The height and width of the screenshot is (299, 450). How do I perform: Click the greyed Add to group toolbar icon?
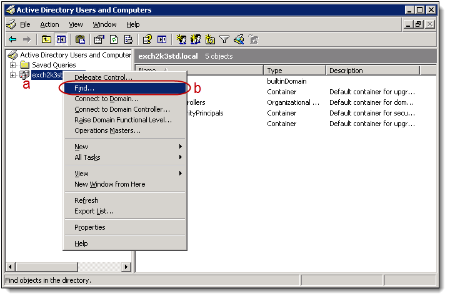253,39
